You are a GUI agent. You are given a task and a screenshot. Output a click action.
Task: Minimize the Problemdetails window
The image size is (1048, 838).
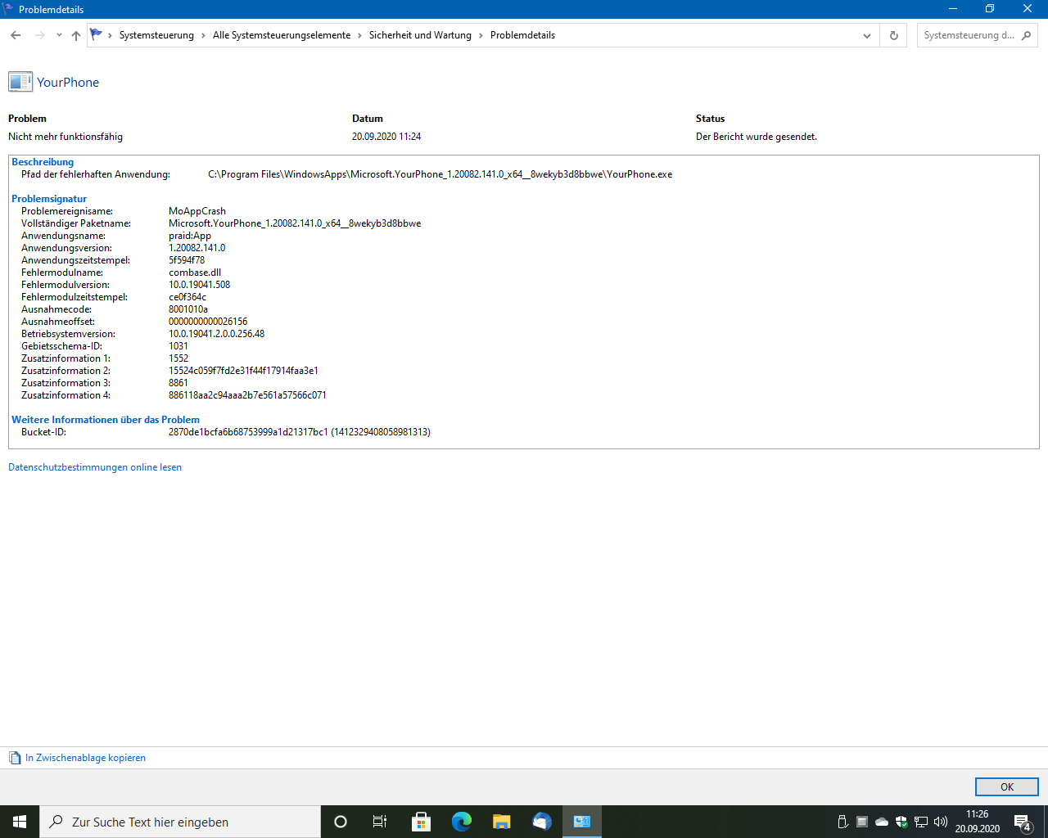coord(952,9)
